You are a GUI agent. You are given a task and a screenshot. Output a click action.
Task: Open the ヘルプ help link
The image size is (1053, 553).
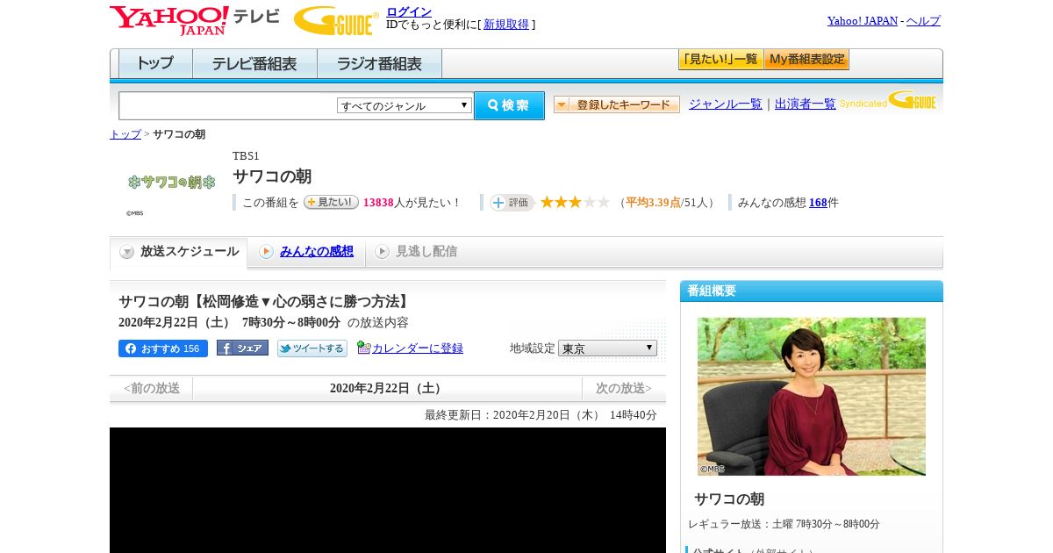coord(923,20)
